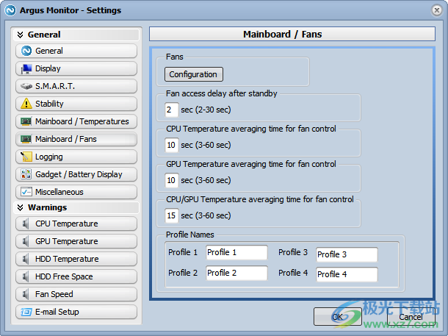
Task: Open HDD Free Space speaker icon
Action: point(26,276)
